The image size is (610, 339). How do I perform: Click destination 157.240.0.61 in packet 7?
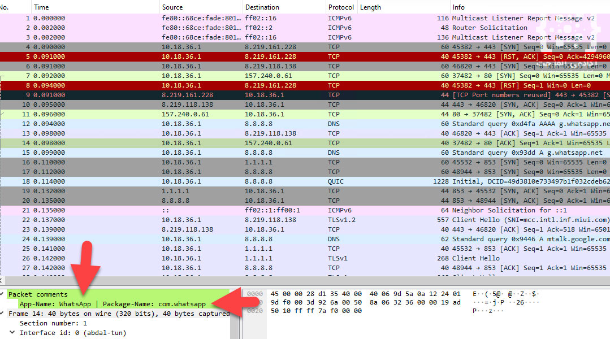pos(268,76)
